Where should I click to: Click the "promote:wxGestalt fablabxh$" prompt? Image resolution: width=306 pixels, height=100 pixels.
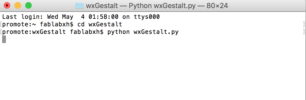53,32
